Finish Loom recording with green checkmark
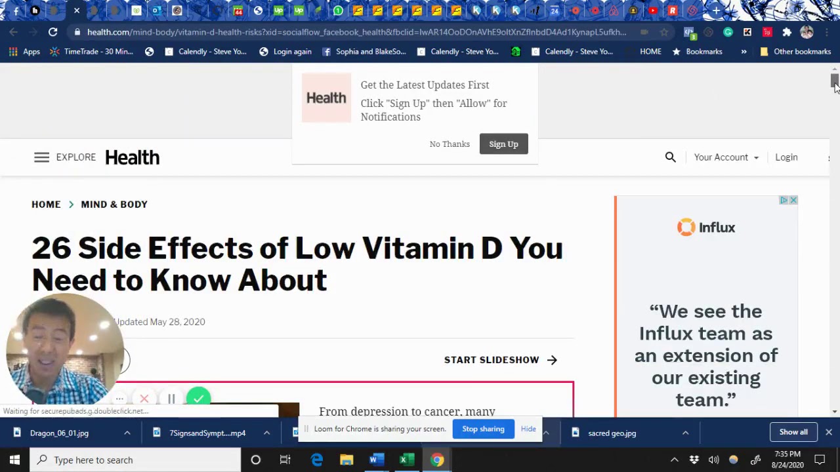This screenshot has height=472, width=840. [x=198, y=398]
